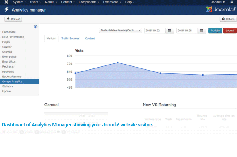The image size is (237, 157).
Task: Click the chart peak data point near 720
Action: 118,63
